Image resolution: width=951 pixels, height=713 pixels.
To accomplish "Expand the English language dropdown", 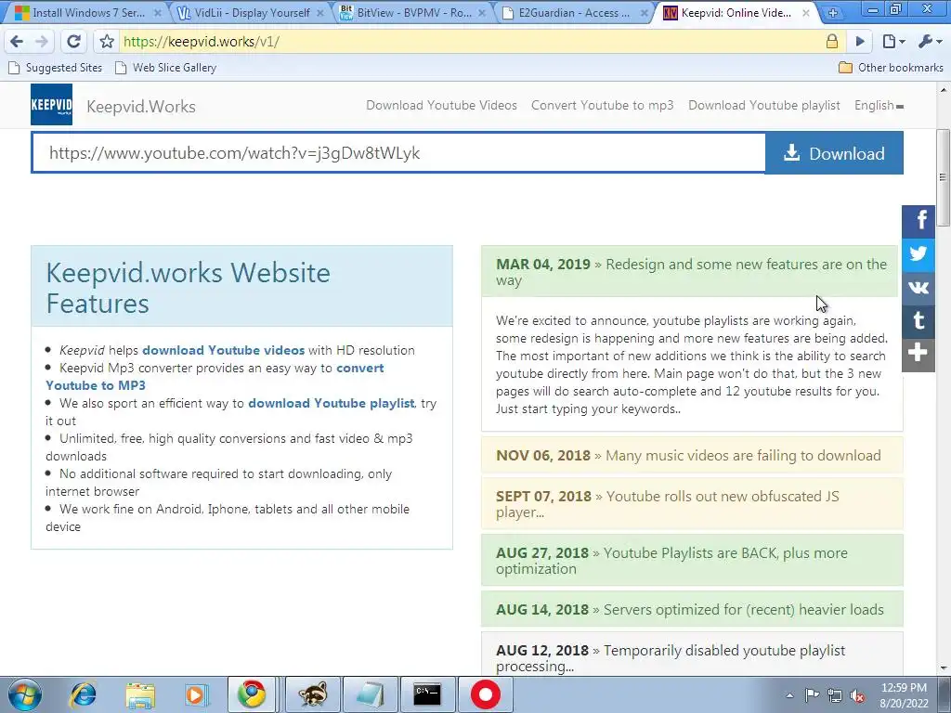I will click(879, 106).
